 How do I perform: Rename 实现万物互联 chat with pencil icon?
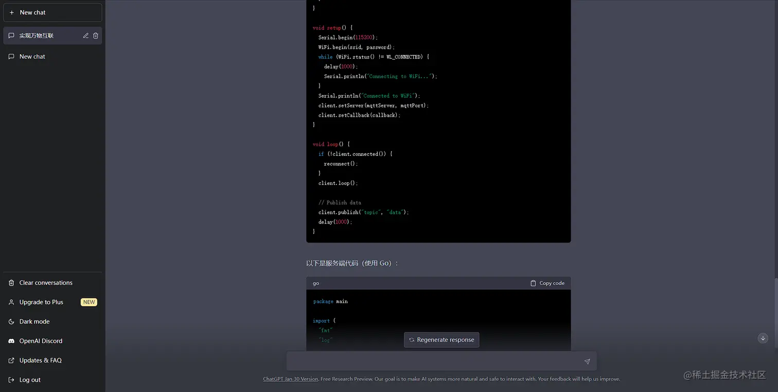[x=86, y=35]
